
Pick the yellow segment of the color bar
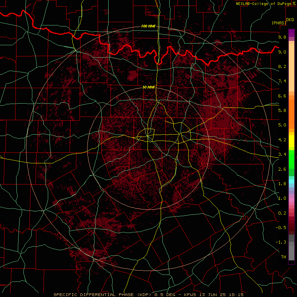click(291, 141)
